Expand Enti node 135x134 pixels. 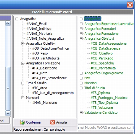point(81,78)
